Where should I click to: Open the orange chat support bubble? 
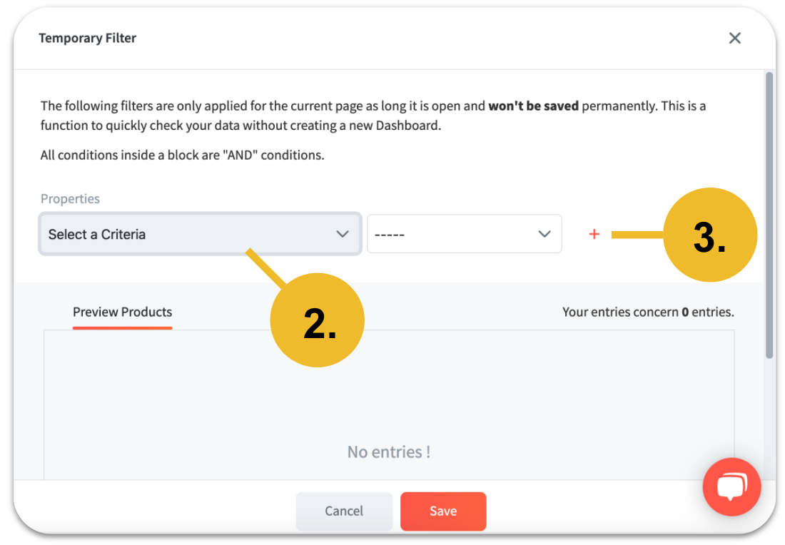(x=731, y=487)
